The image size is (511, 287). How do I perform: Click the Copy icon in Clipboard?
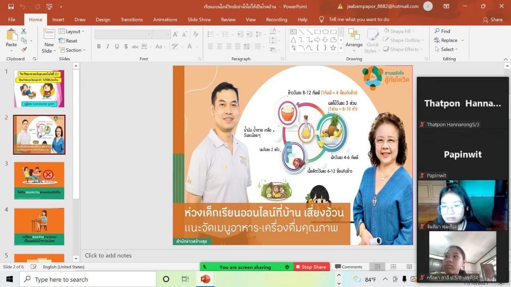[x=24, y=41]
